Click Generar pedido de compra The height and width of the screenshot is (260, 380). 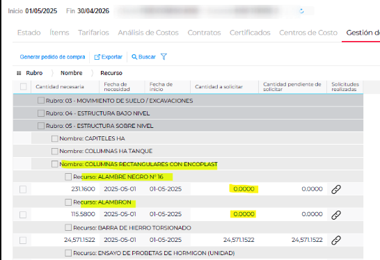(52, 57)
